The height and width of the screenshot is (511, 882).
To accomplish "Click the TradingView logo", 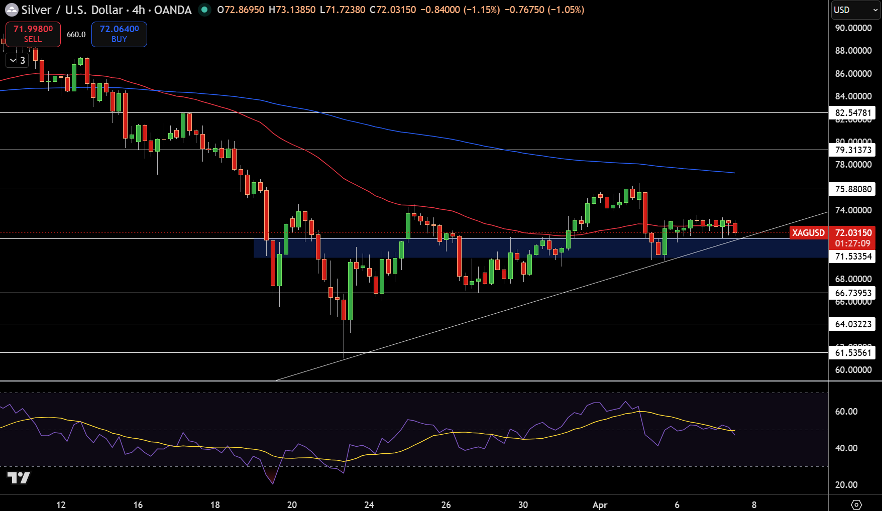I will (x=19, y=477).
